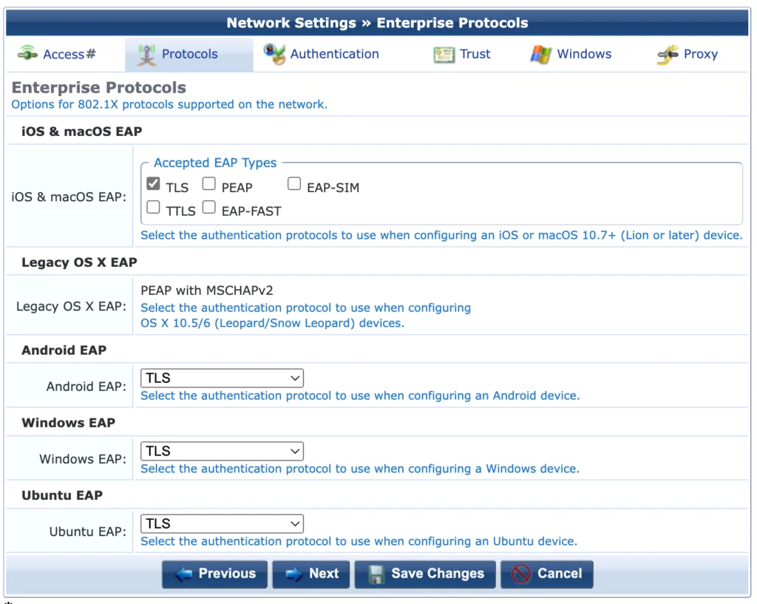This screenshot has height=604, width=757.
Task: Enable the PEAP accepted EAP type
Action: click(x=208, y=183)
